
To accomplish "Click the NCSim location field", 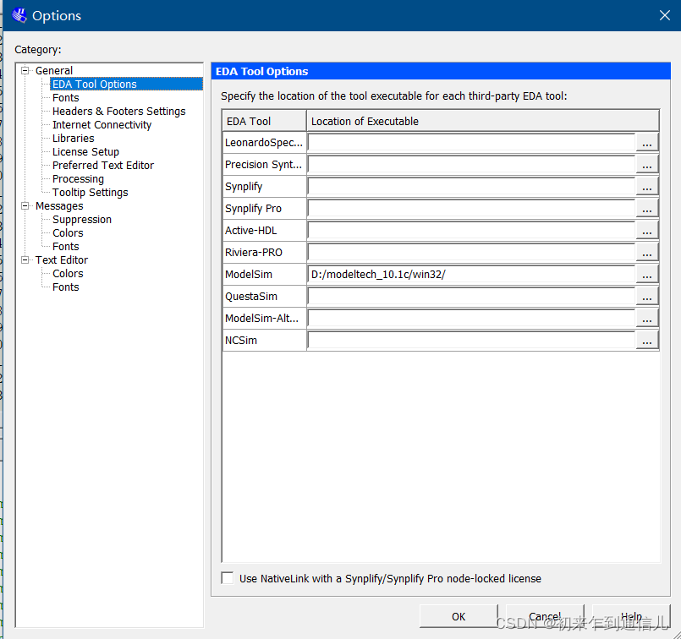I will tap(472, 341).
